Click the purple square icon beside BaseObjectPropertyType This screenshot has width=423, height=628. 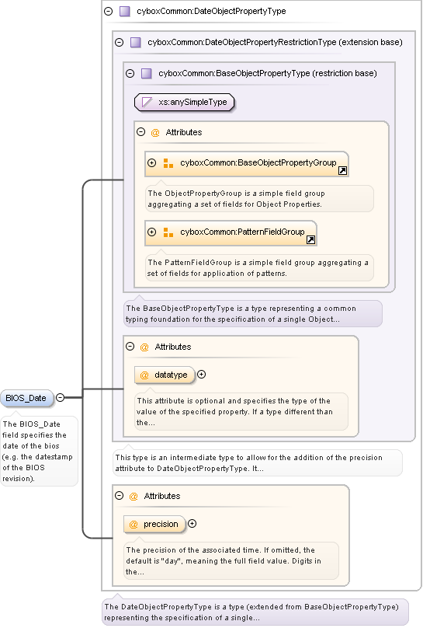click(x=147, y=73)
